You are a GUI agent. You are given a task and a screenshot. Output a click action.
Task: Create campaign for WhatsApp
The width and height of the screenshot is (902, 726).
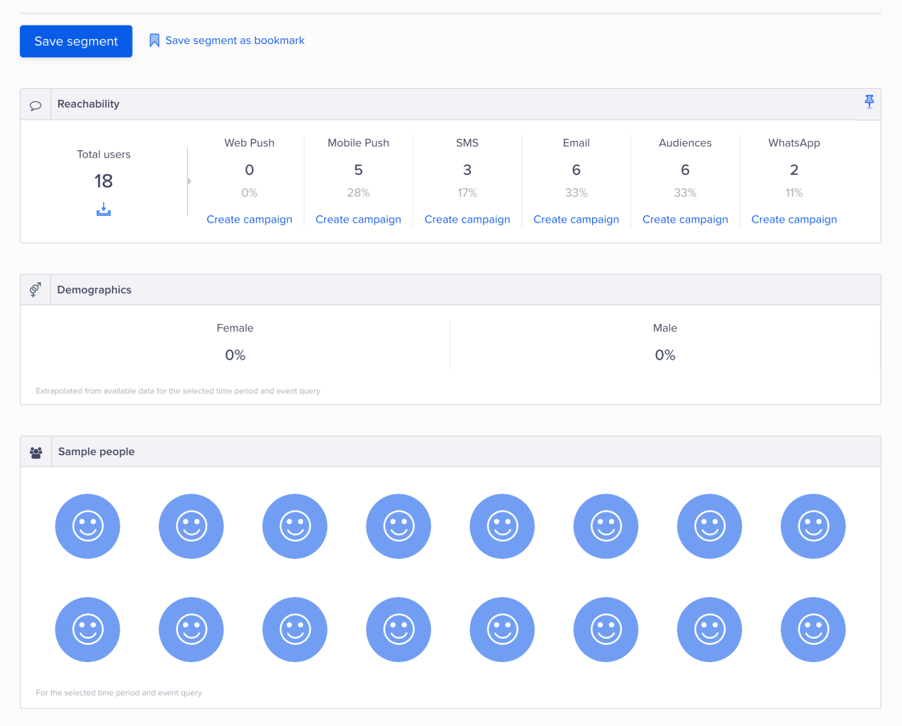click(794, 220)
